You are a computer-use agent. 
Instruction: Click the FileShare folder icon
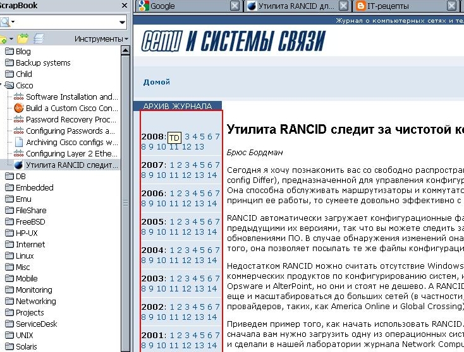pyautogui.click(x=9, y=210)
